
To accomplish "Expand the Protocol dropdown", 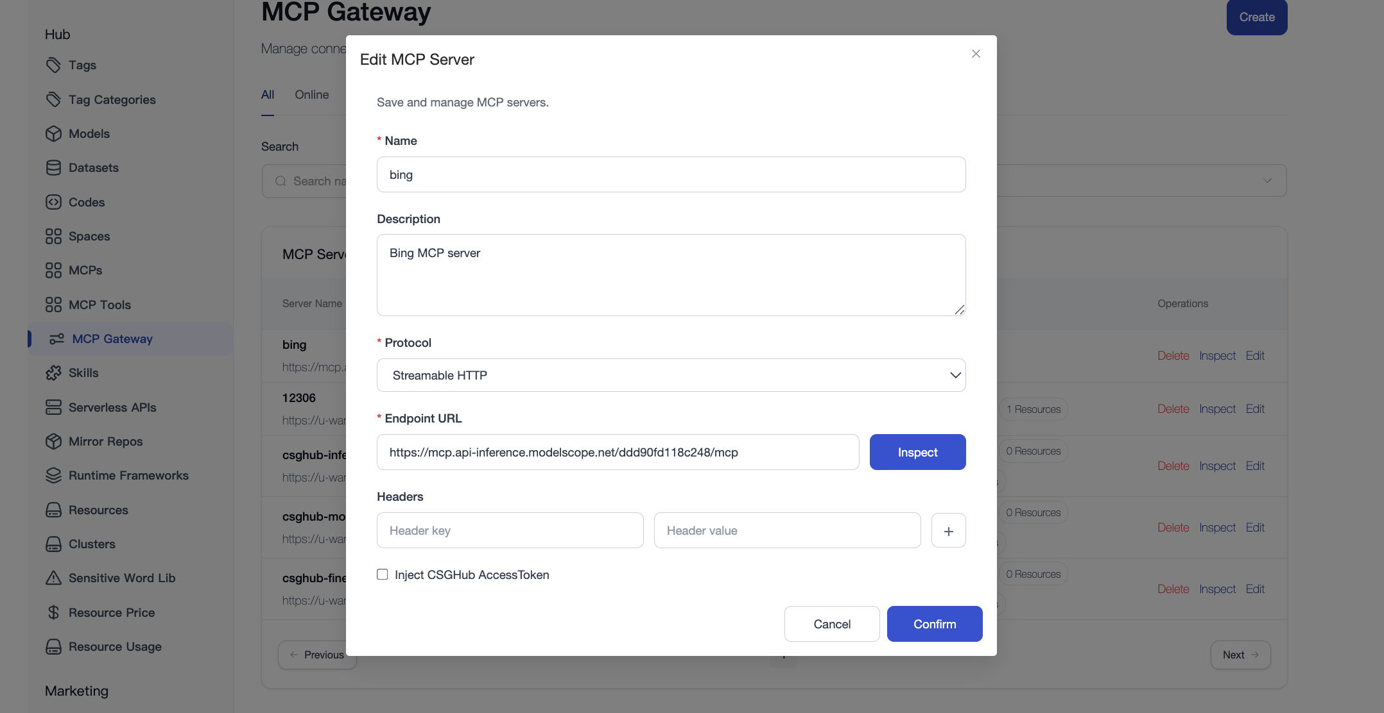I will coord(671,375).
